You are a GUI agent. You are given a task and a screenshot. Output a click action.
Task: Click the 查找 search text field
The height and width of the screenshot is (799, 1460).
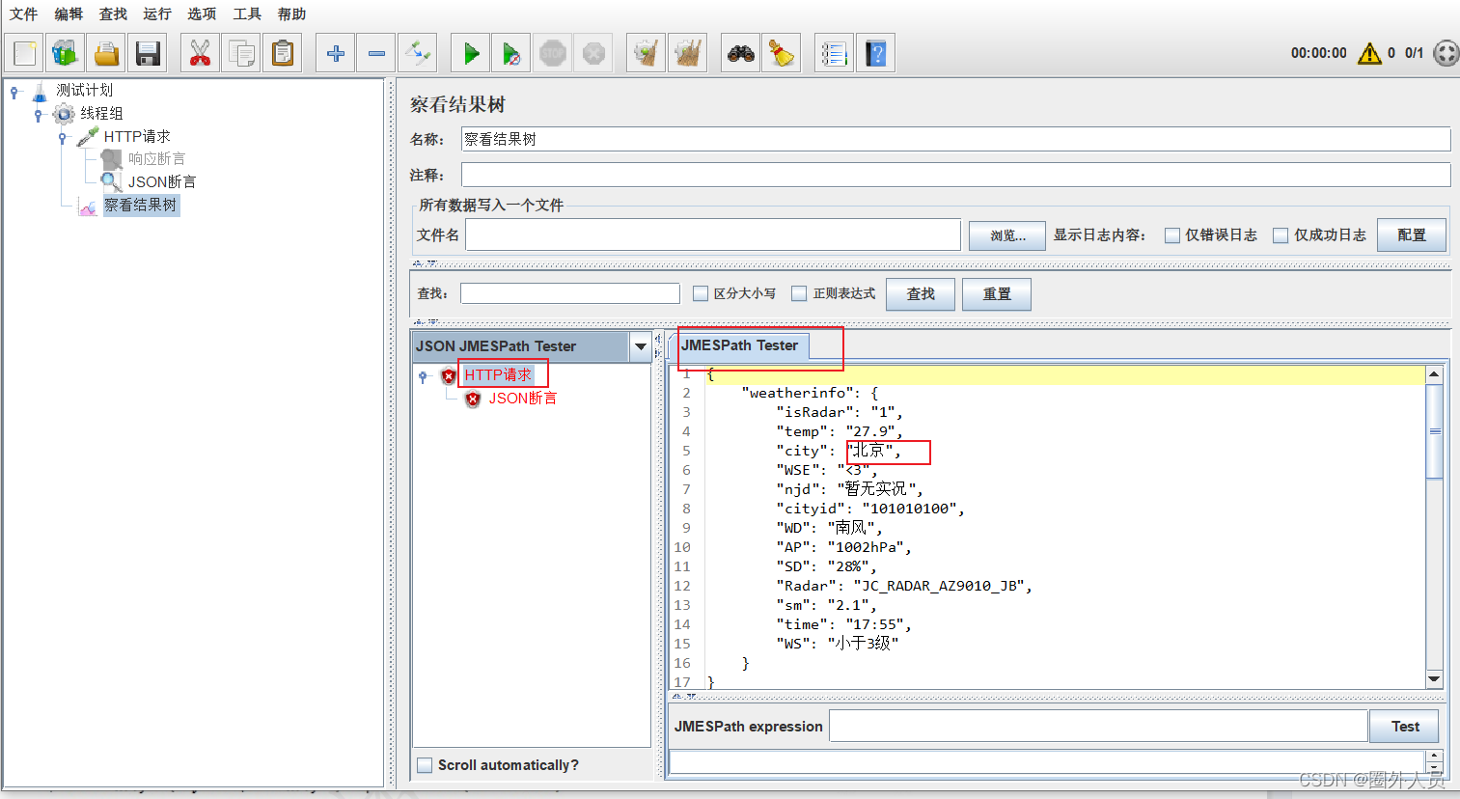(x=570, y=293)
